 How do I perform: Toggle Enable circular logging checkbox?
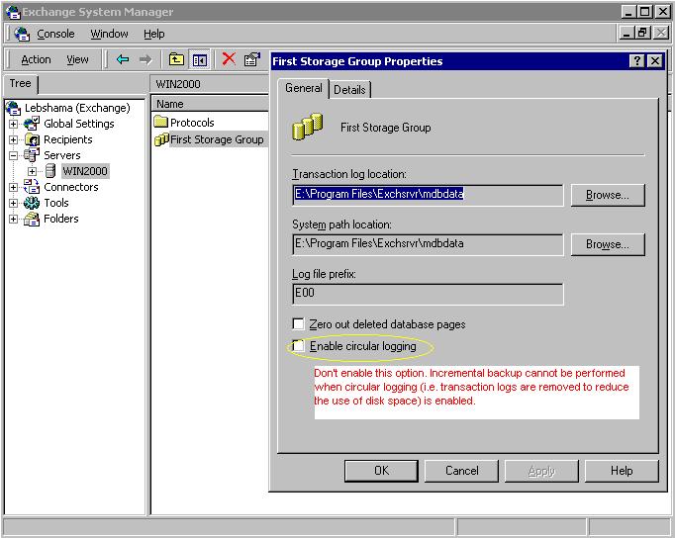tap(298, 346)
